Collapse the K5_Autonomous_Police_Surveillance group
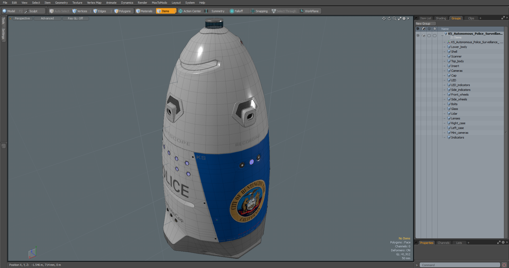Image resolution: width=509 pixels, height=268 pixels. [x=442, y=35]
